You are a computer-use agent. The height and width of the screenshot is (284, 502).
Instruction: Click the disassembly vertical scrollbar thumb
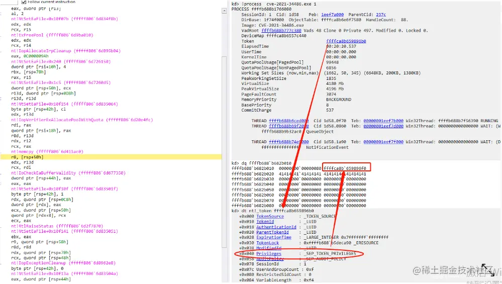(x=224, y=152)
